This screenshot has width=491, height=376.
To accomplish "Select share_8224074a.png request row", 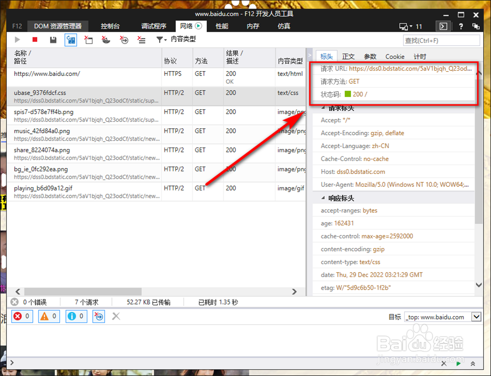I will click(x=156, y=153).
